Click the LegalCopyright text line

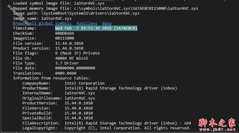click(x=107, y=128)
